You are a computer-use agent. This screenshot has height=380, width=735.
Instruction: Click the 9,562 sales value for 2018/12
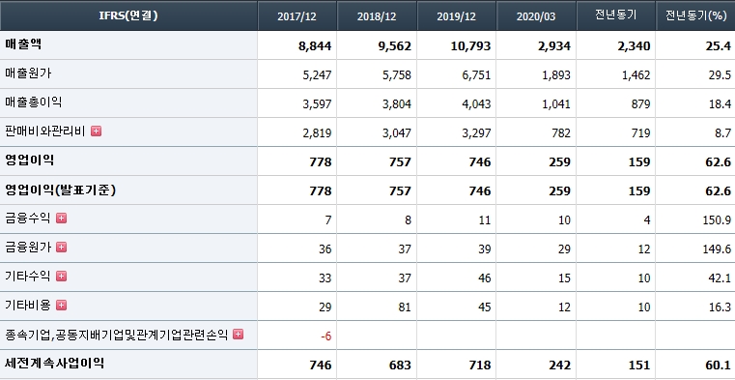[395, 46]
